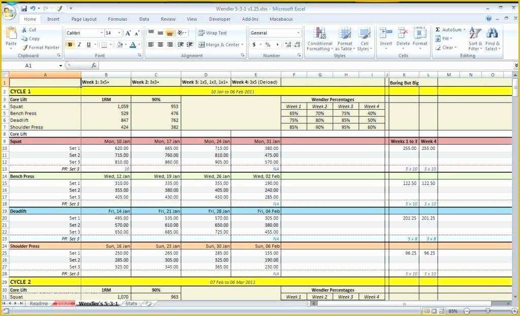
Task: Open the font name Calibri dropdown
Action: [102, 33]
